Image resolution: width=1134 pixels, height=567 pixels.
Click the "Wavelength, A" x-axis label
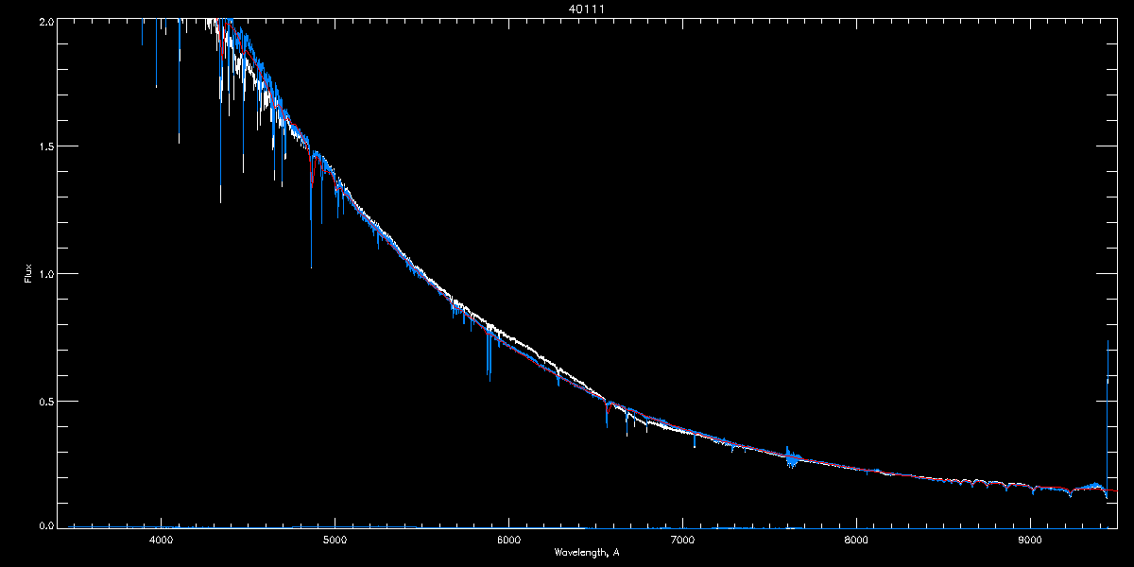587,552
